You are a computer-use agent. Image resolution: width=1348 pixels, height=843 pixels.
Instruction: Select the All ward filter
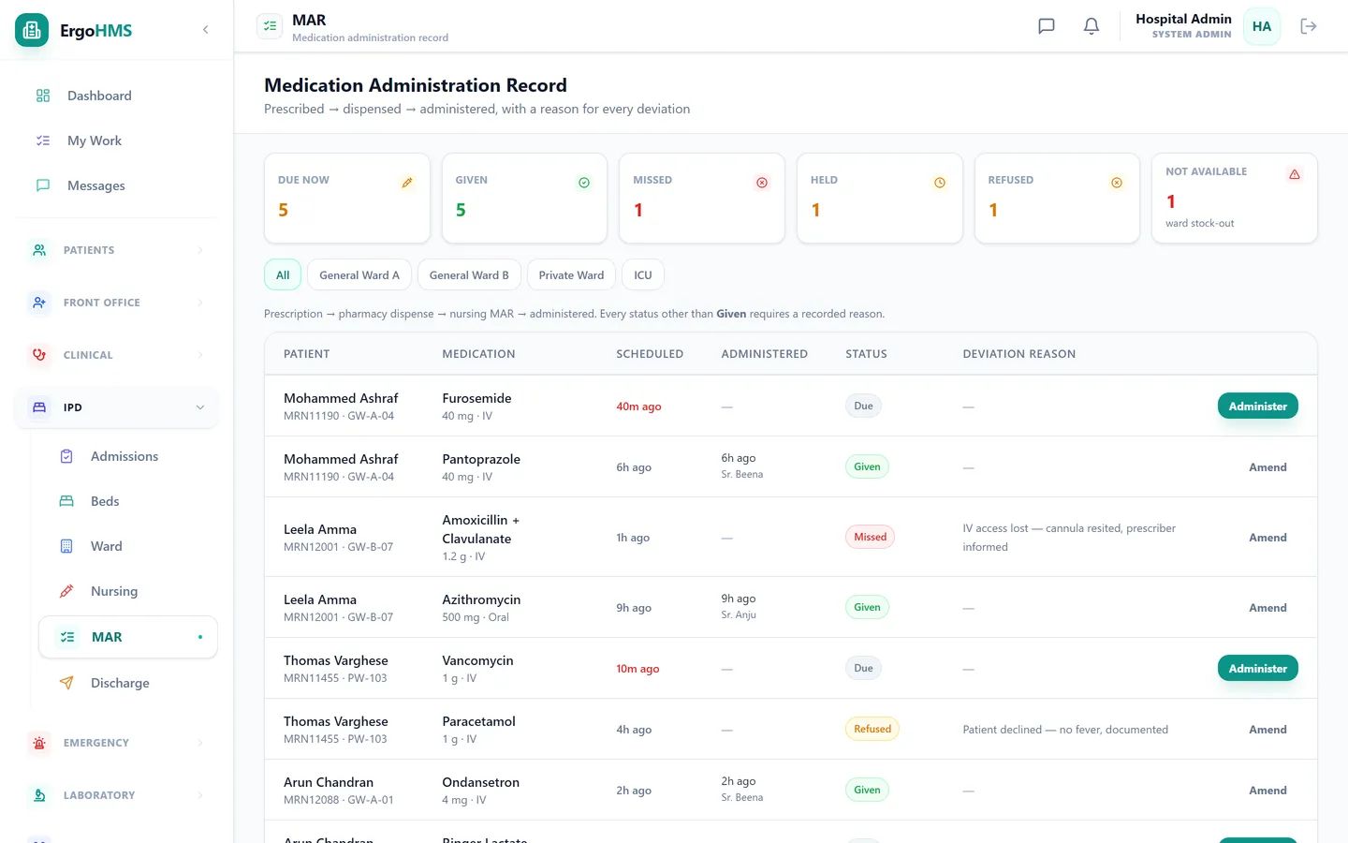[283, 275]
